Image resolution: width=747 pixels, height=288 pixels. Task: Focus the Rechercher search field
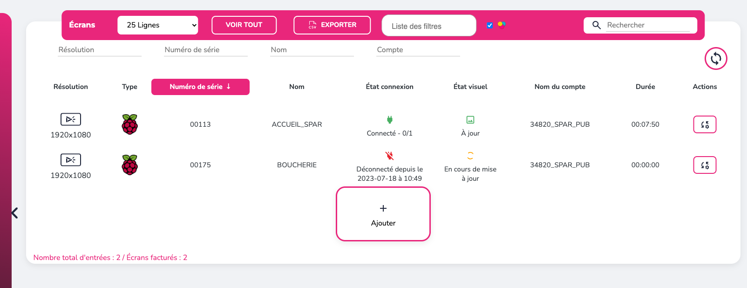[647, 25]
